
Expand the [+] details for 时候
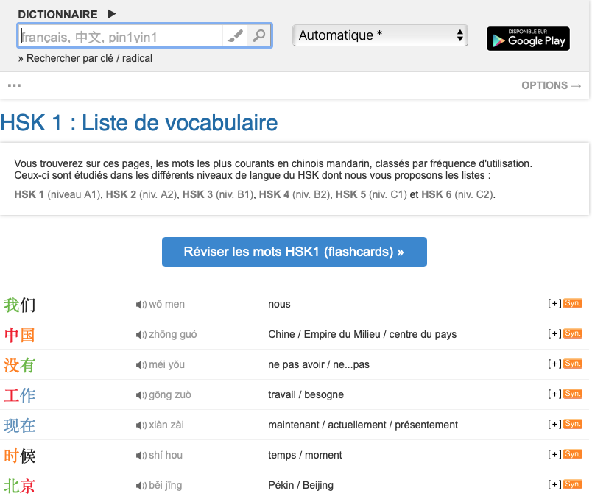(554, 455)
